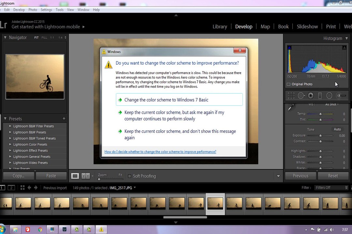Switch to the Library module
Viewport: 352px width, 234px height.
pyautogui.click(x=220, y=27)
